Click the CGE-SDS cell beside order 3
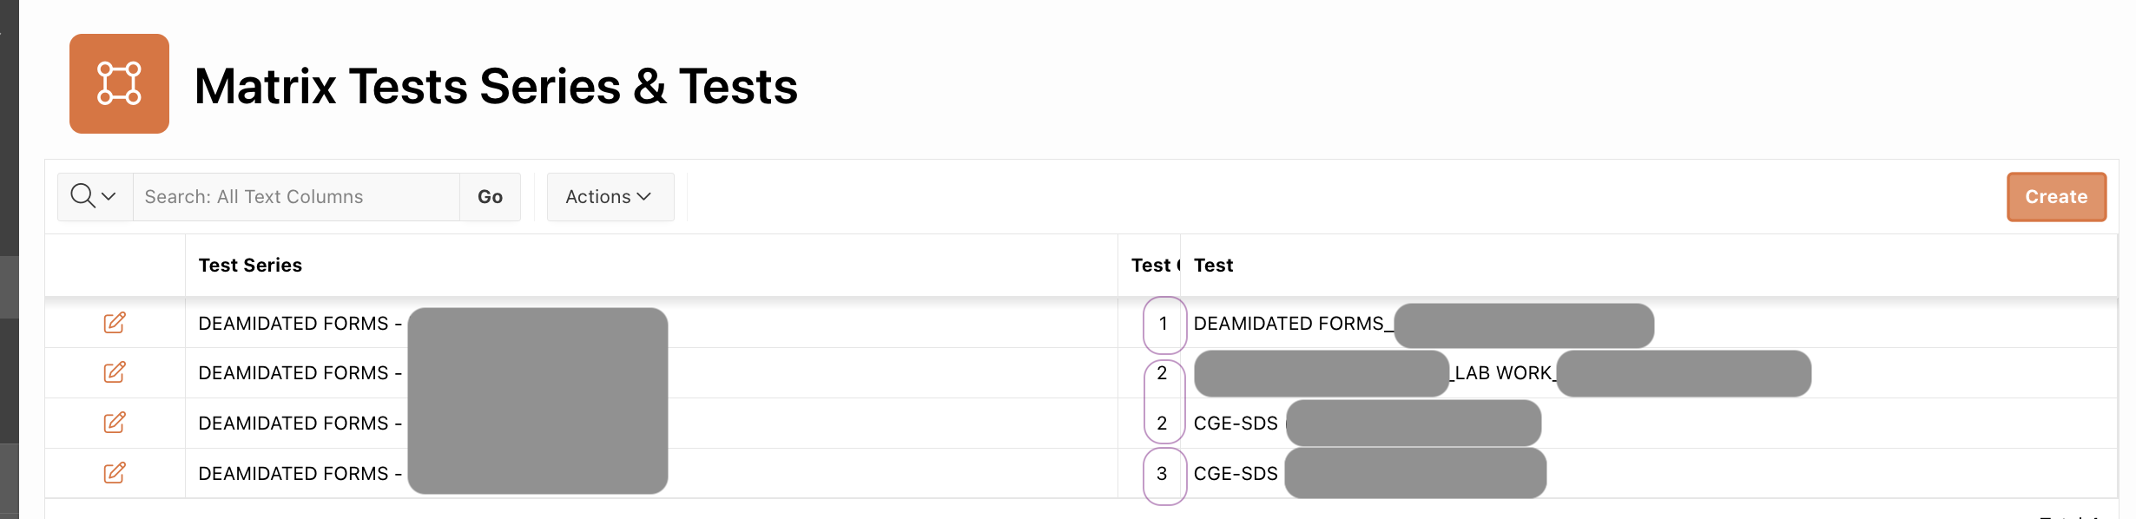This screenshot has height=519, width=2136. coord(1236,474)
